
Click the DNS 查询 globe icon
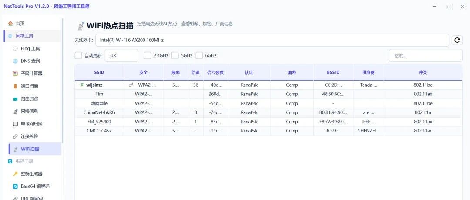point(15,61)
